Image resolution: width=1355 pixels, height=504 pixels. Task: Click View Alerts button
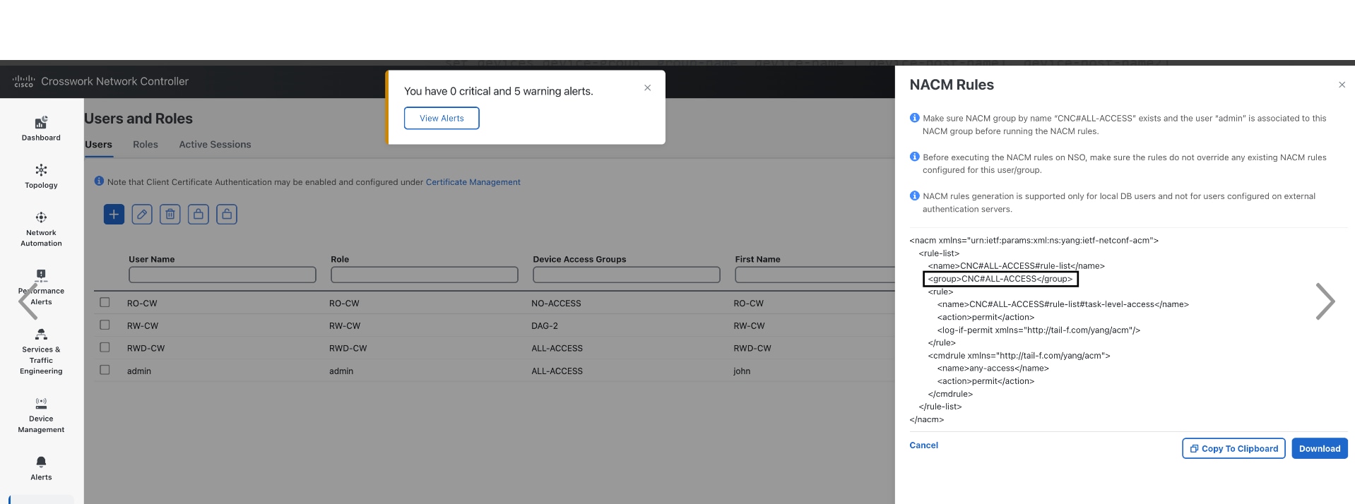point(442,118)
